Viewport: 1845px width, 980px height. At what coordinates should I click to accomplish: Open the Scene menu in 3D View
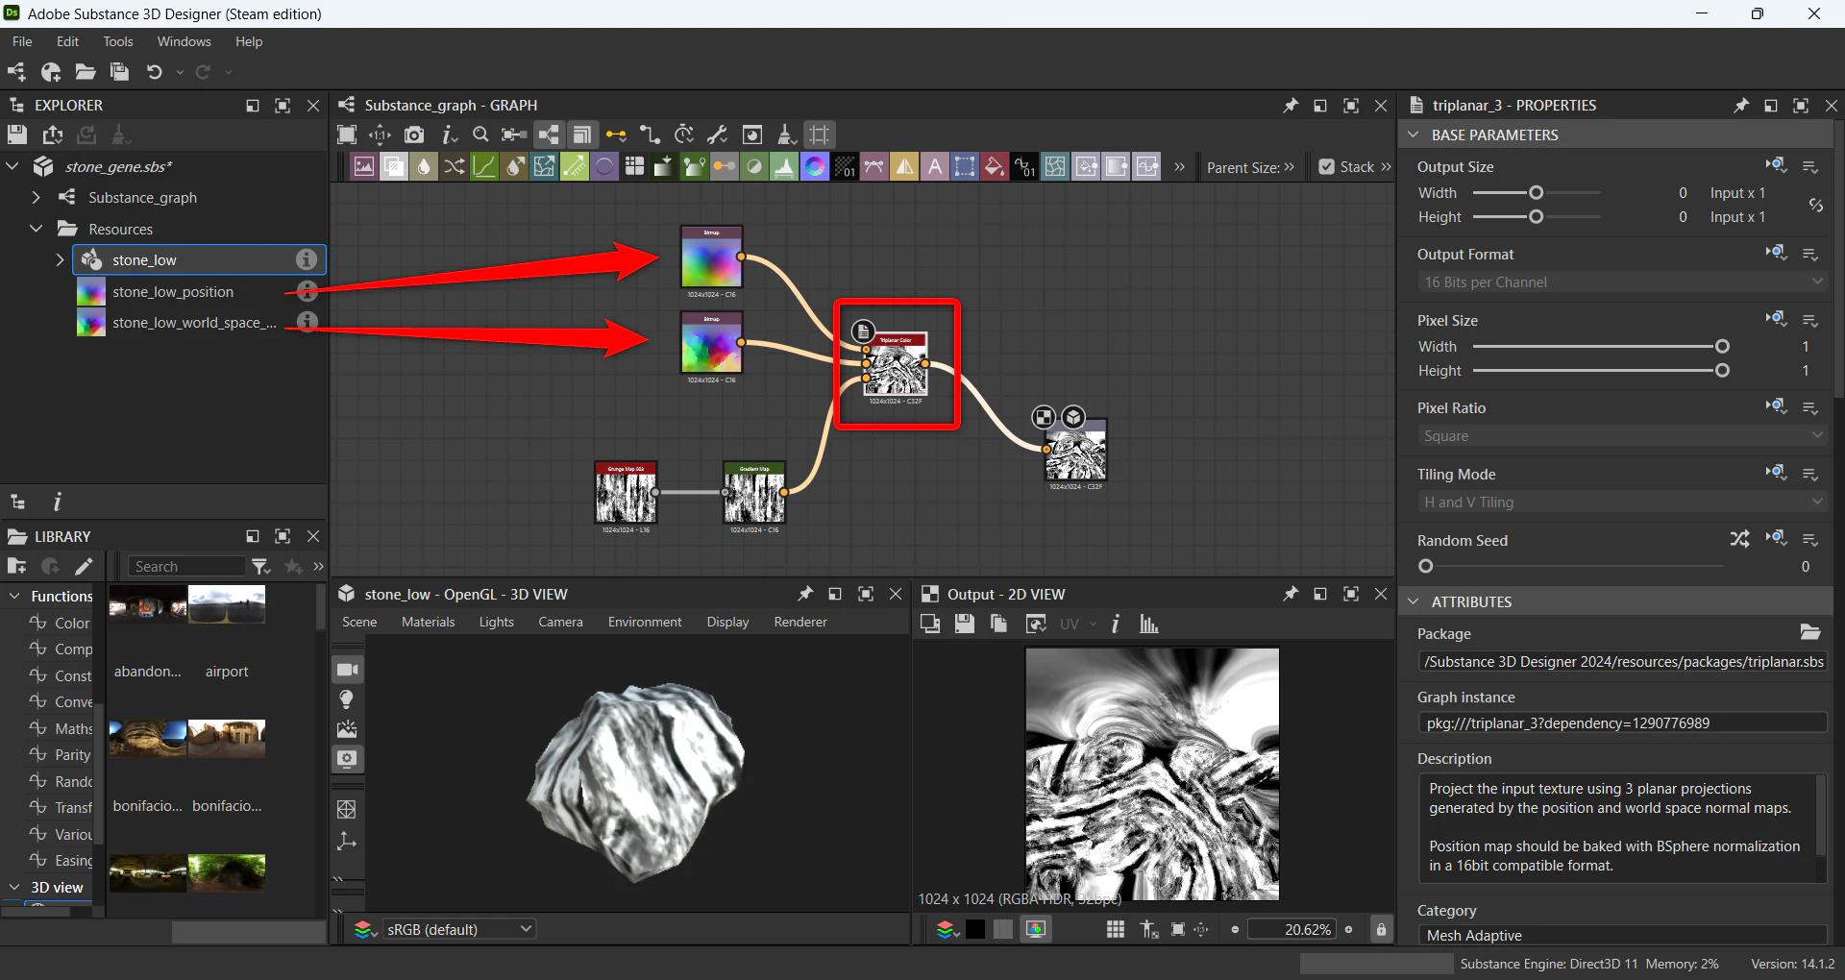(x=359, y=622)
